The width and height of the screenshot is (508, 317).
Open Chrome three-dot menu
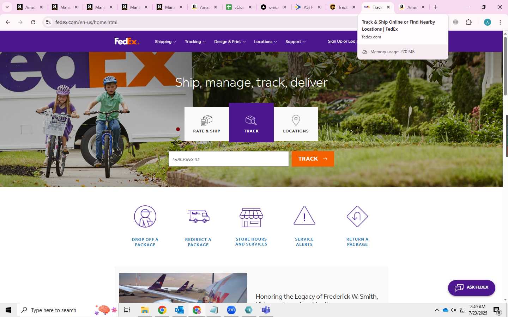pos(500,22)
